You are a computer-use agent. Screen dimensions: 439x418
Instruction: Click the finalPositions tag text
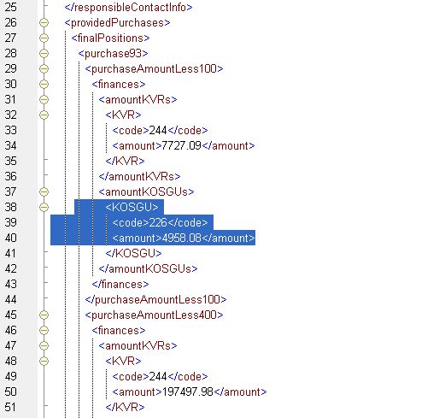click(x=110, y=38)
